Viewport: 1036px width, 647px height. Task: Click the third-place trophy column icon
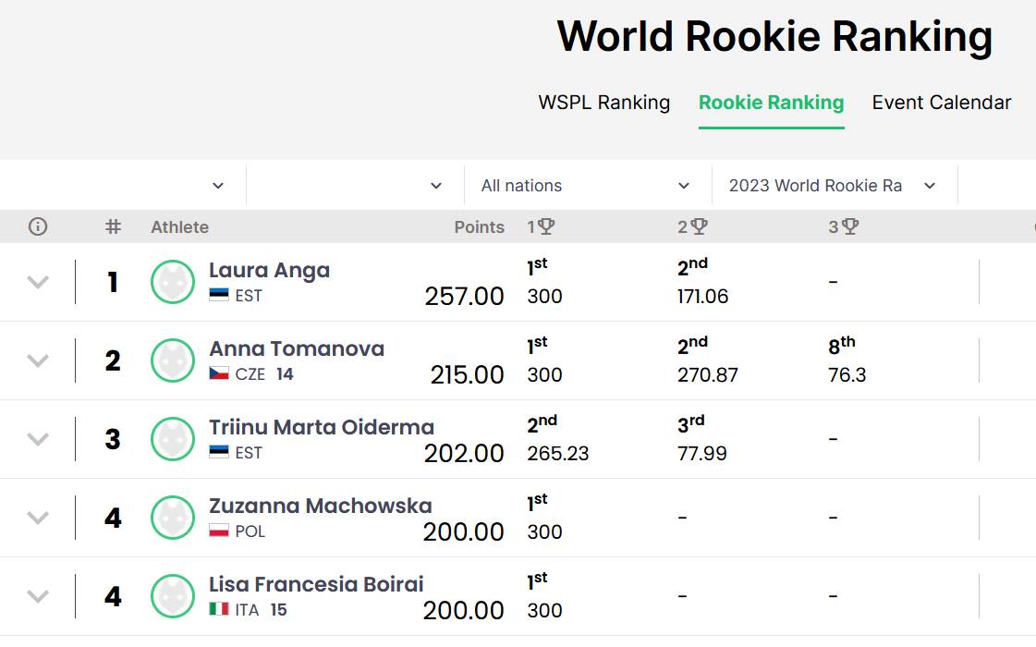click(x=850, y=226)
